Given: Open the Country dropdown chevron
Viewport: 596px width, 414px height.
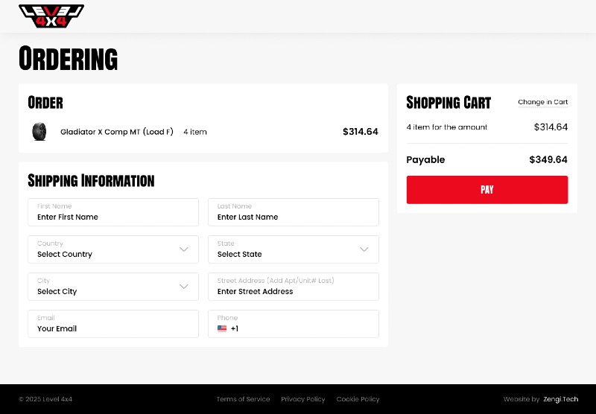Looking at the screenshot, I should pyautogui.click(x=184, y=249).
